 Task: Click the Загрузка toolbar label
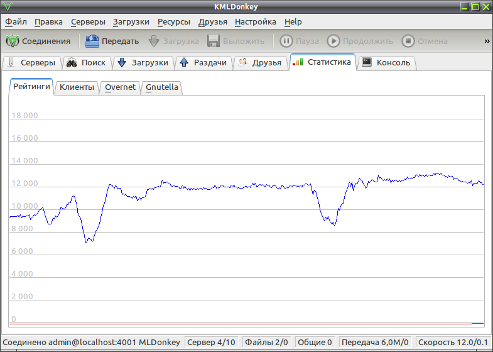pos(181,41)
